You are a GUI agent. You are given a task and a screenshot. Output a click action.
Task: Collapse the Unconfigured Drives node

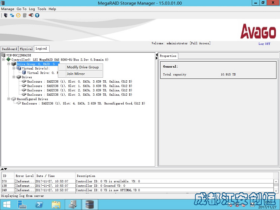[9, 99]
